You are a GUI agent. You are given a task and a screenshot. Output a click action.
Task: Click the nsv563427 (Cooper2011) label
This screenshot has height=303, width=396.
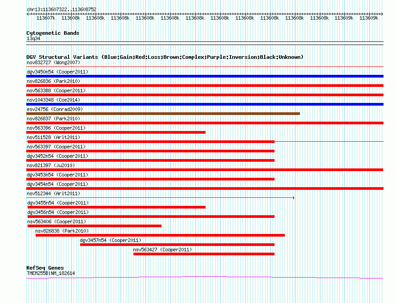click(162, 250)
